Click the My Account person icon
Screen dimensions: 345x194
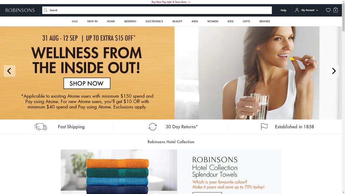click(x=297, y=10)
